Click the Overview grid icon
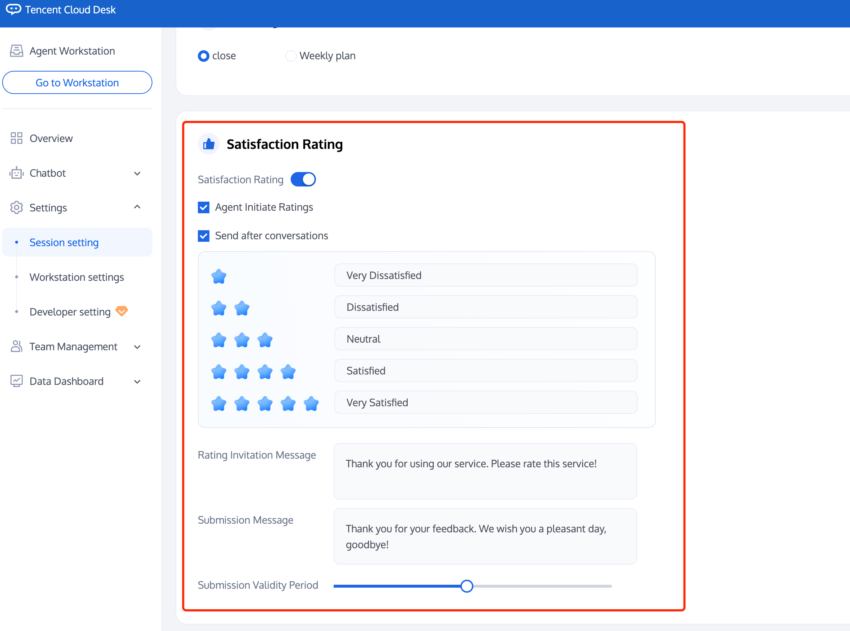The width and height of the screenshot is (850, 631). 16,138
